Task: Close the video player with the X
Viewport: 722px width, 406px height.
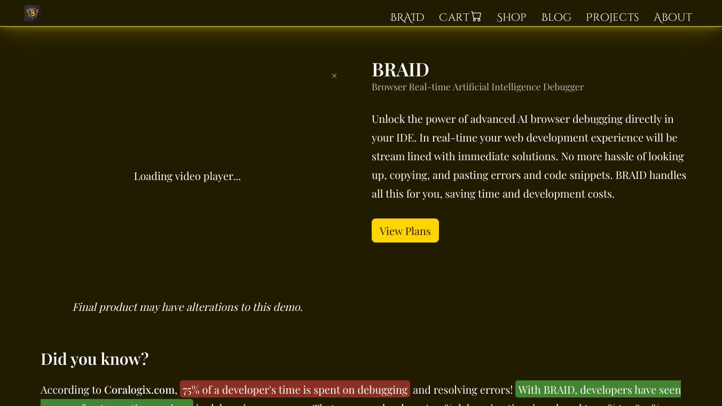Action: [334, 76]
